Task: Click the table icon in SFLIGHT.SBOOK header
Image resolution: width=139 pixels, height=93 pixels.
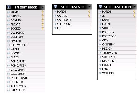Action: (x=9, y=7)
